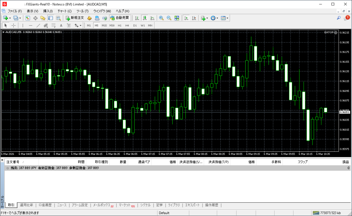Select the horizontal line drawing tool
Viewport: 352px width, 216px height.
point(30,25)
